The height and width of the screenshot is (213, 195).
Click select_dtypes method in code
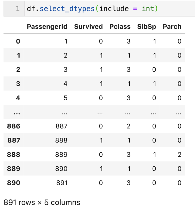click(x=67, y=9)
